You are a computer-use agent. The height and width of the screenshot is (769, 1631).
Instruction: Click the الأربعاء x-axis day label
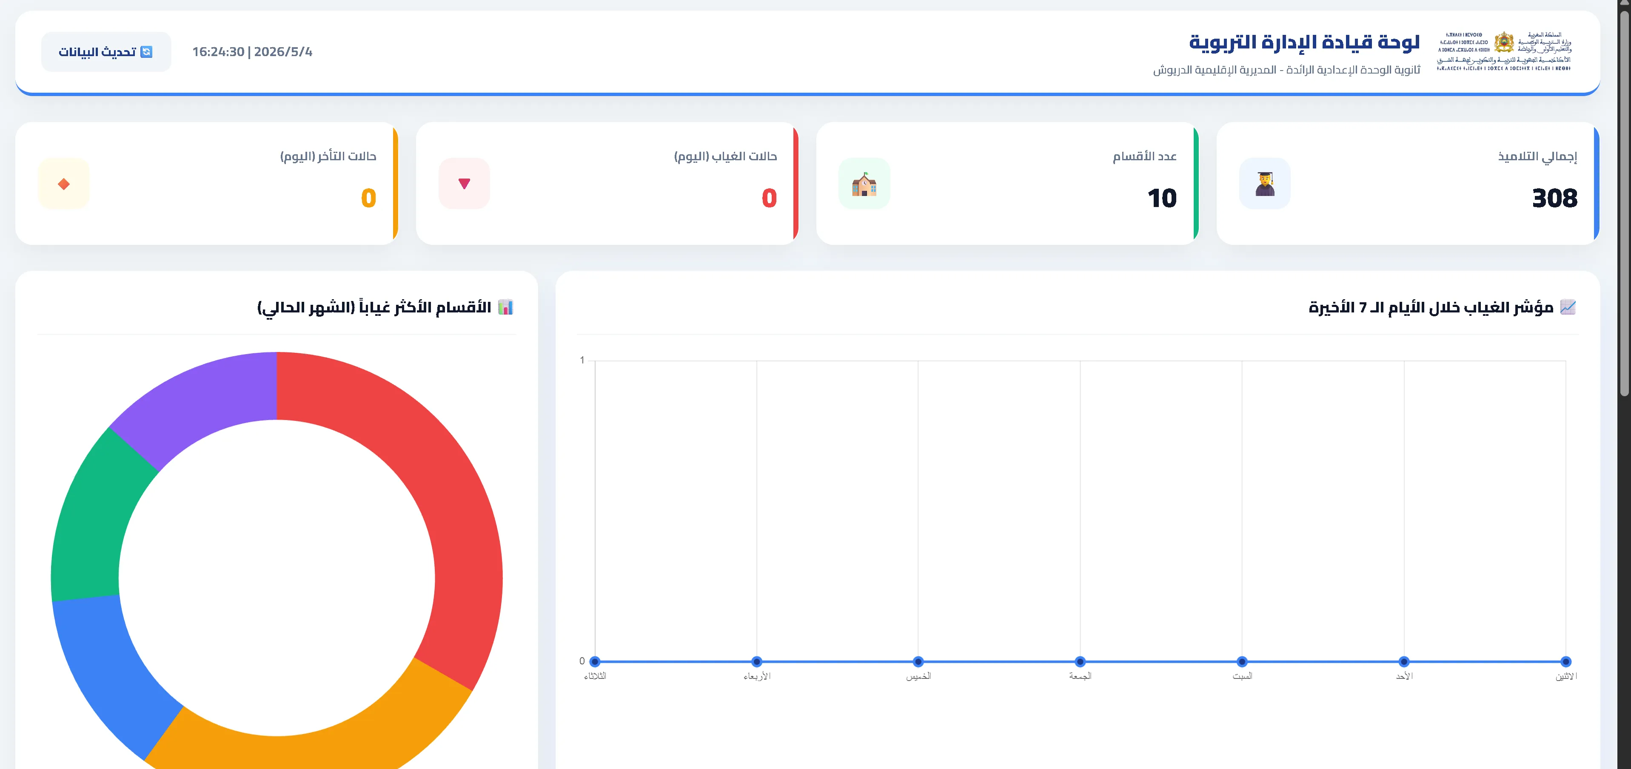757,676
